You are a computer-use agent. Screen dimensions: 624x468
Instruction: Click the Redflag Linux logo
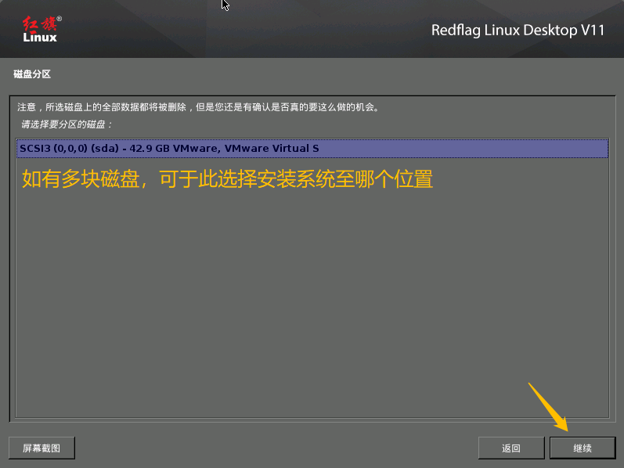pyautogui.click(x=41, y=29)
